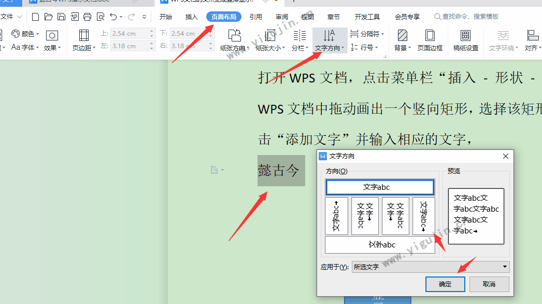Open the Fonts (Aa 字体) option

25,47
